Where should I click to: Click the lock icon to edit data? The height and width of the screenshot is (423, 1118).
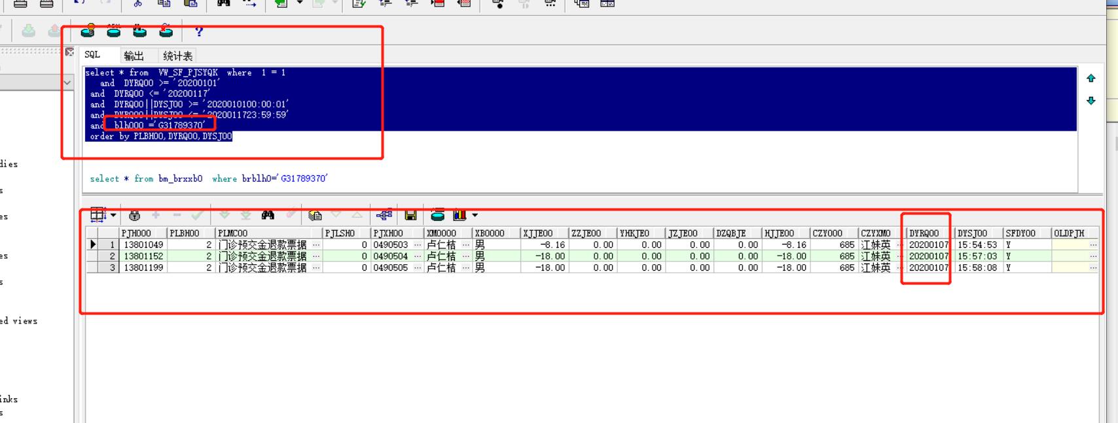[135, 215]
